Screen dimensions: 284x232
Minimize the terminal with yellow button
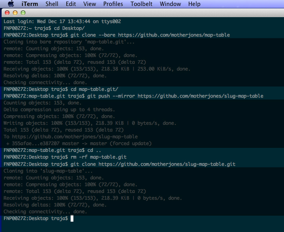(15, 13)
